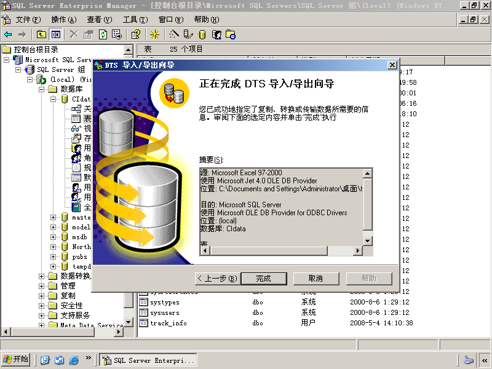Viewport: 492px width, 369px height.
Task: Click the New Database cylinder icon
Action: point(202,34)
